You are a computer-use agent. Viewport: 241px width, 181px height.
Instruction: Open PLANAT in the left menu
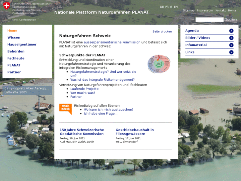tap(14, 65)
